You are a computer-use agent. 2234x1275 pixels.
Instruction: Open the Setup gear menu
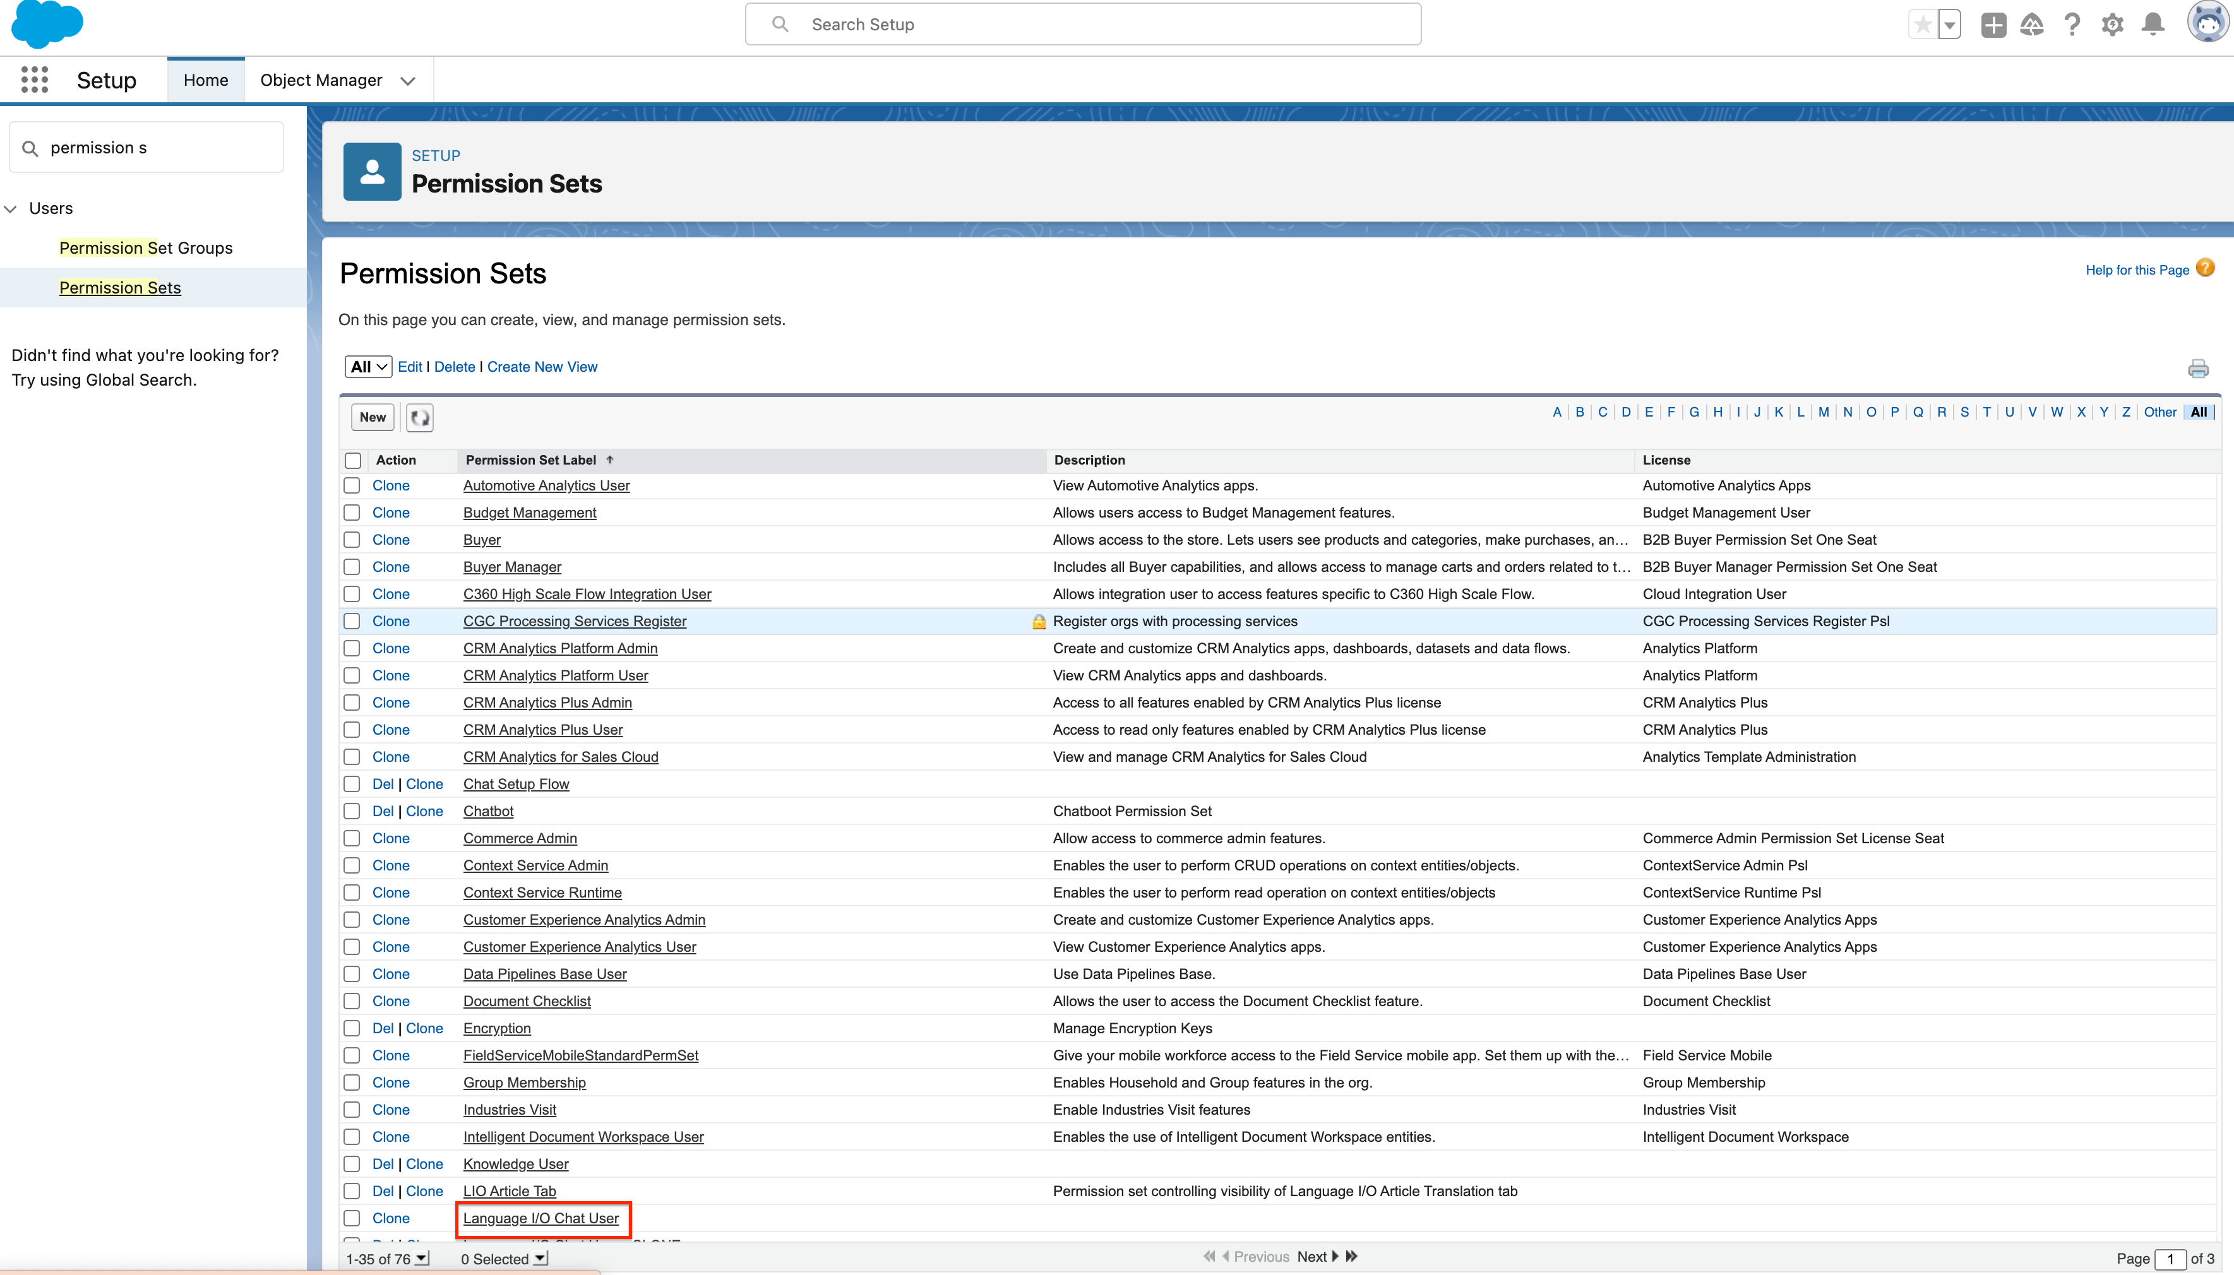point(2112,25)
